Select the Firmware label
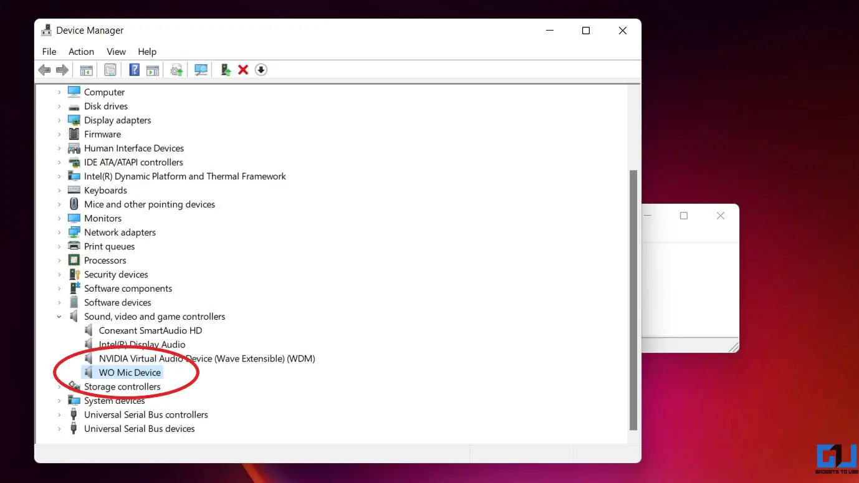This screenshot has height=483, width=859. tap(102, 134)
